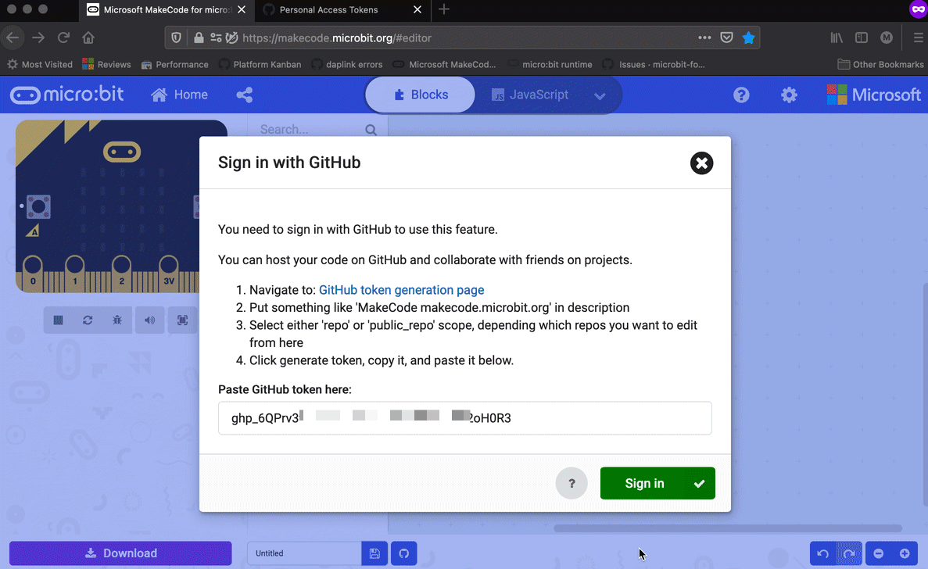Screen dimensions: 928x569
Task: Reload the current page
Action: [x=63, y=38]
